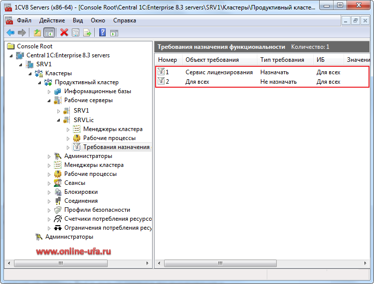
Task: Click the application icon in the menu bar
Action: [x=9, y=20]
